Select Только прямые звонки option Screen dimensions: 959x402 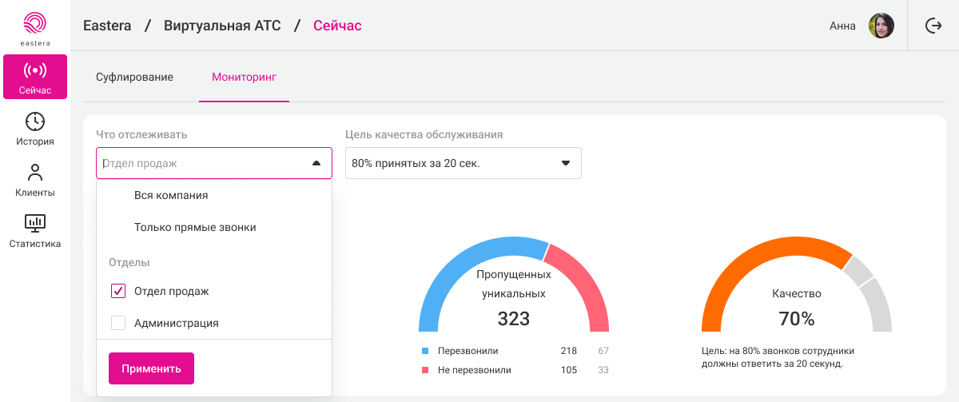pyautogui.click(x=195, y=227)
